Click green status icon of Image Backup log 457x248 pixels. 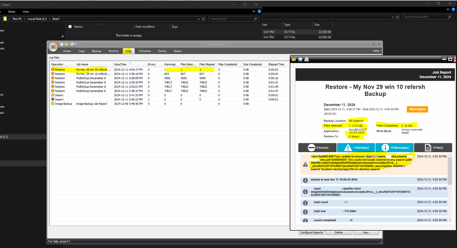click(53, 103)
